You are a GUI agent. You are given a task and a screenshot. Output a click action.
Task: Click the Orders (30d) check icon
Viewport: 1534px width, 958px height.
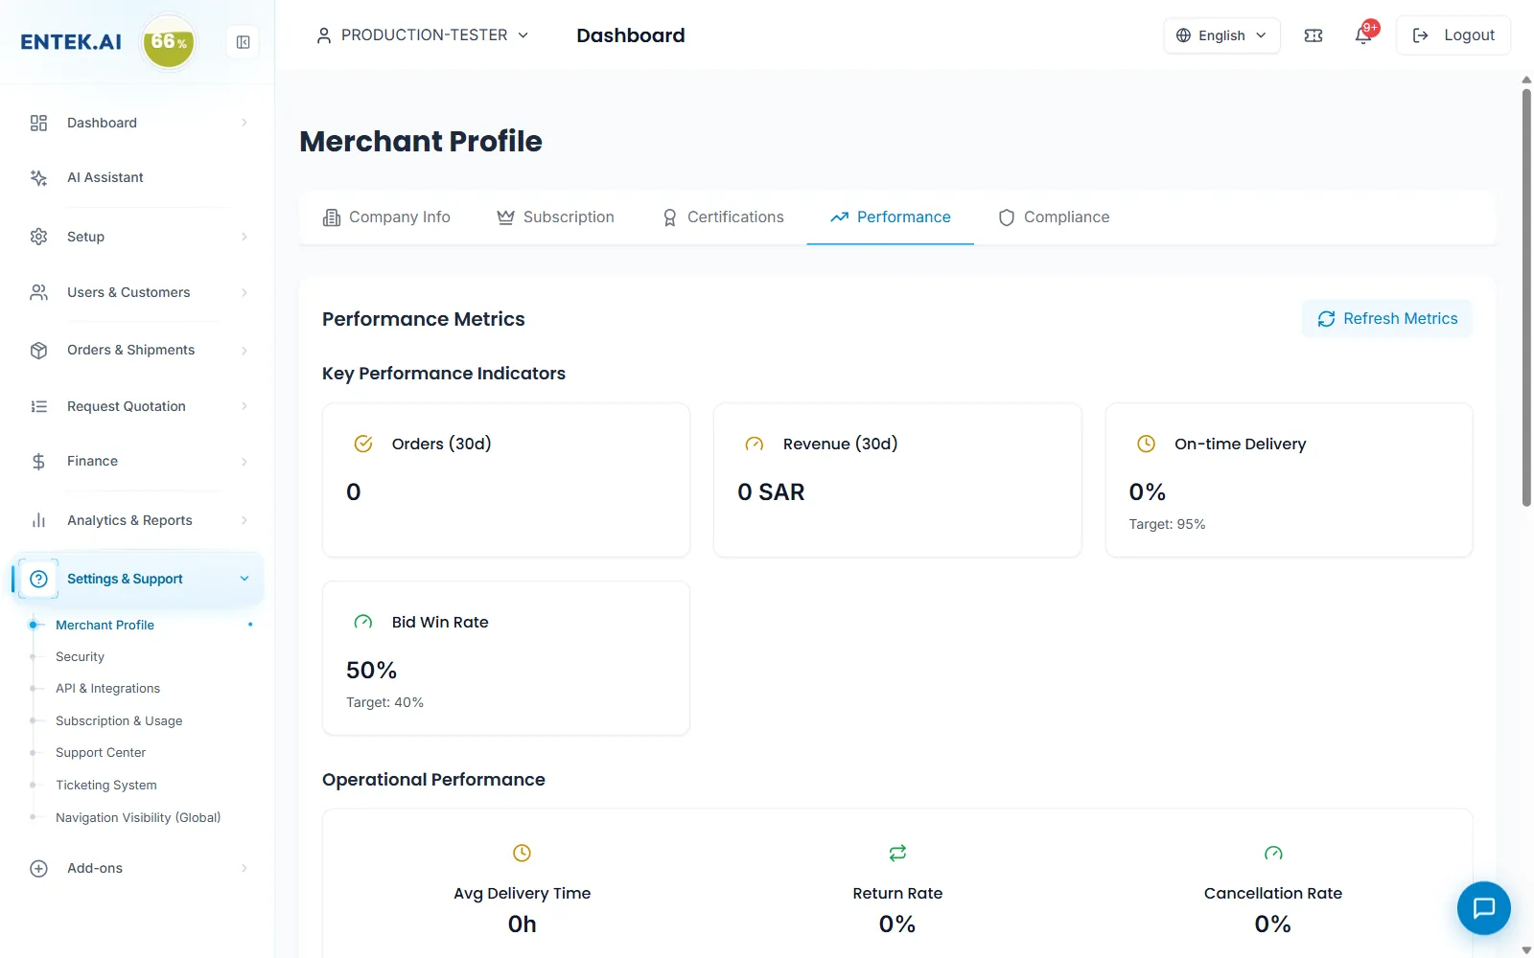(363, 444)
